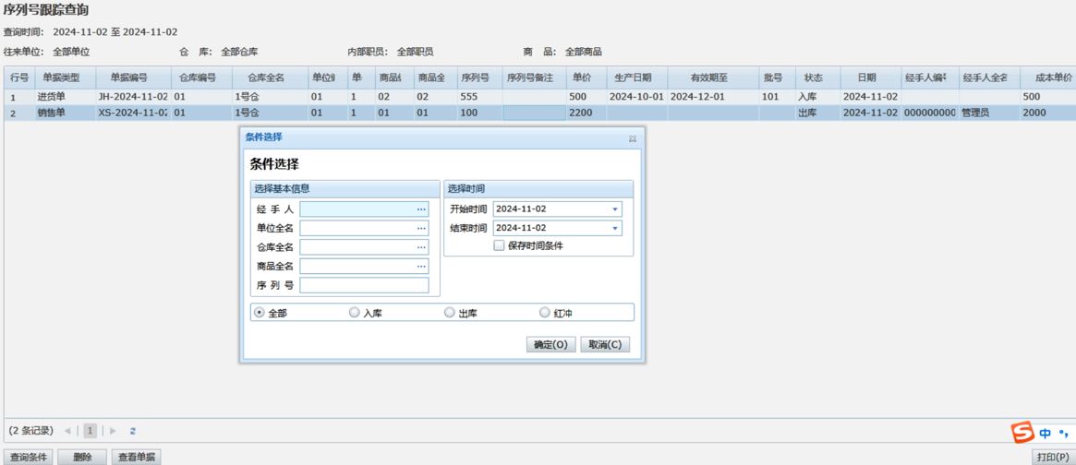Select the 入库 radio button

tap(355, 313)
